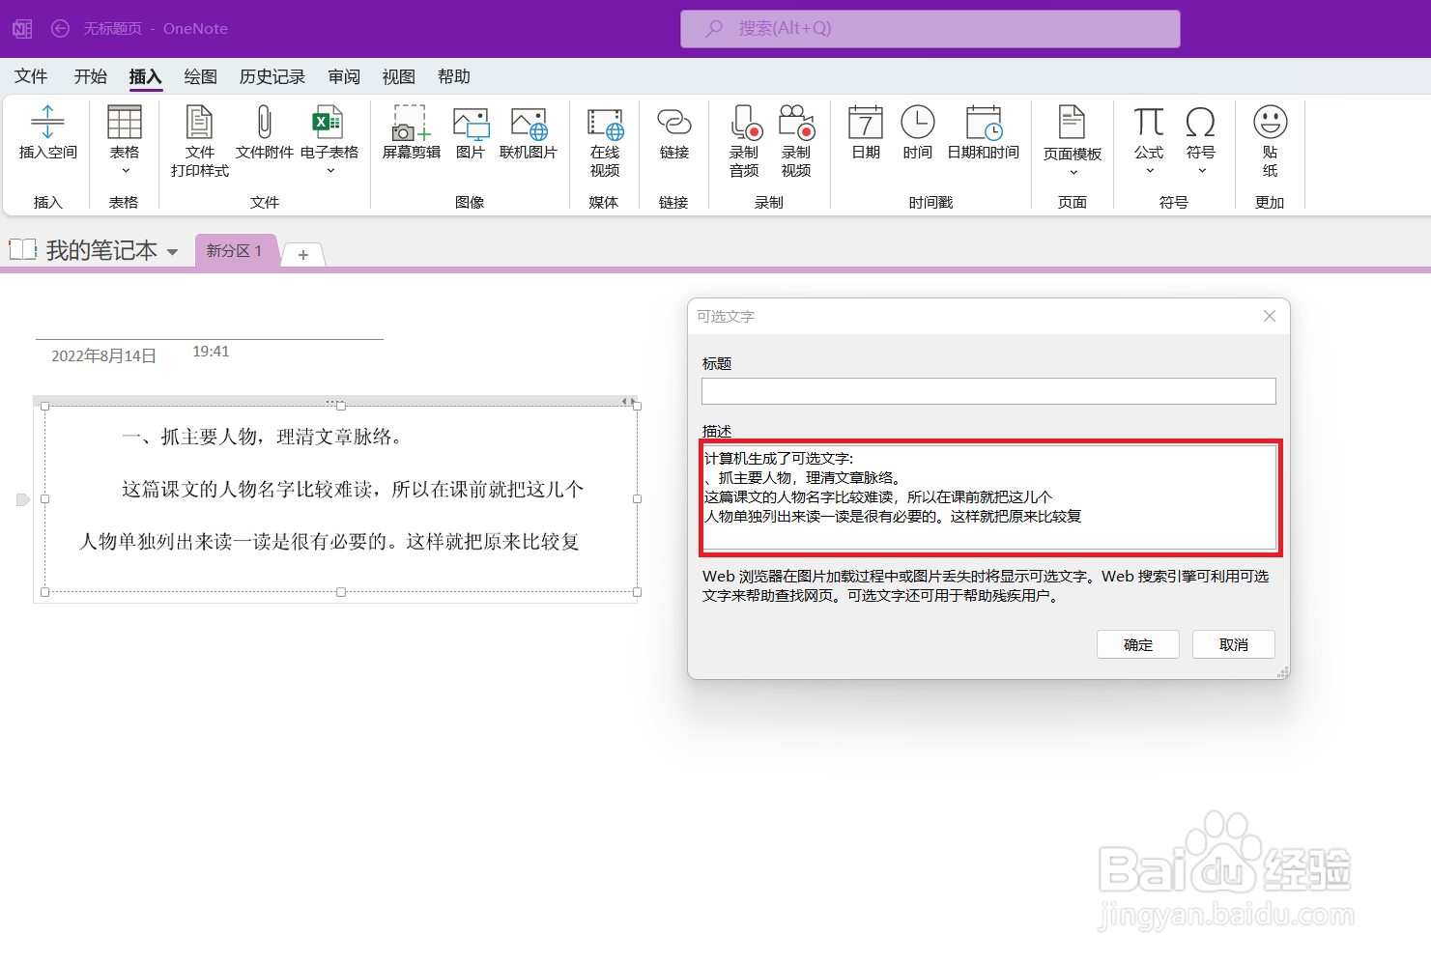The width and height of the screenshot is (1431, 963).
Task: Open 联机图片 online pictures
Action: [x=528, y=140]
